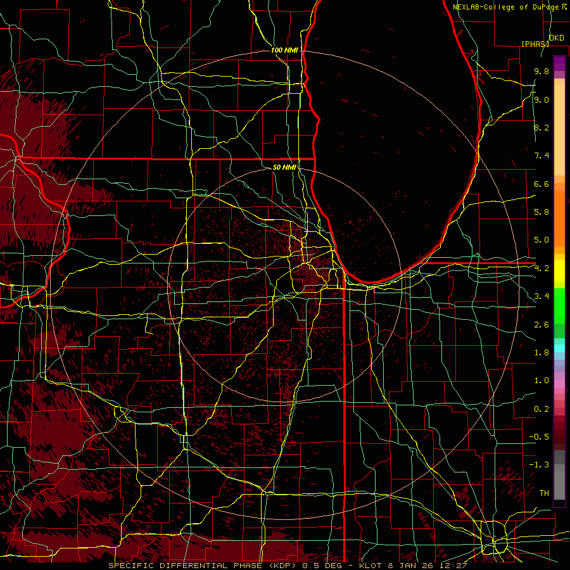Pick the bright green segment near 3.4
Image resolution: width=570 pixels, height=570 pixels.
pos(559,306)
